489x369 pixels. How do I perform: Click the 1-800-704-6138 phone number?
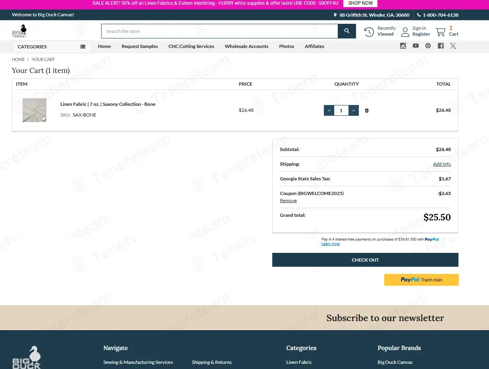(441, 15)
